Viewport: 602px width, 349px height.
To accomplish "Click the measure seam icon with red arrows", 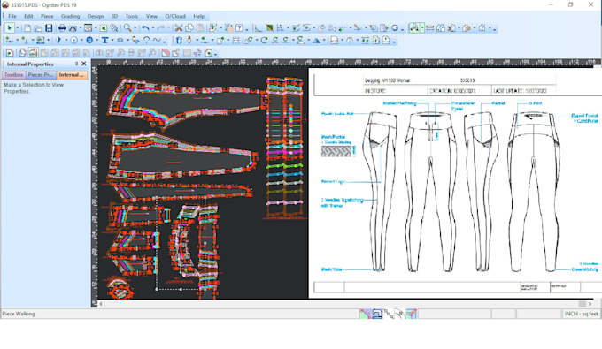I will coord(430,28).
